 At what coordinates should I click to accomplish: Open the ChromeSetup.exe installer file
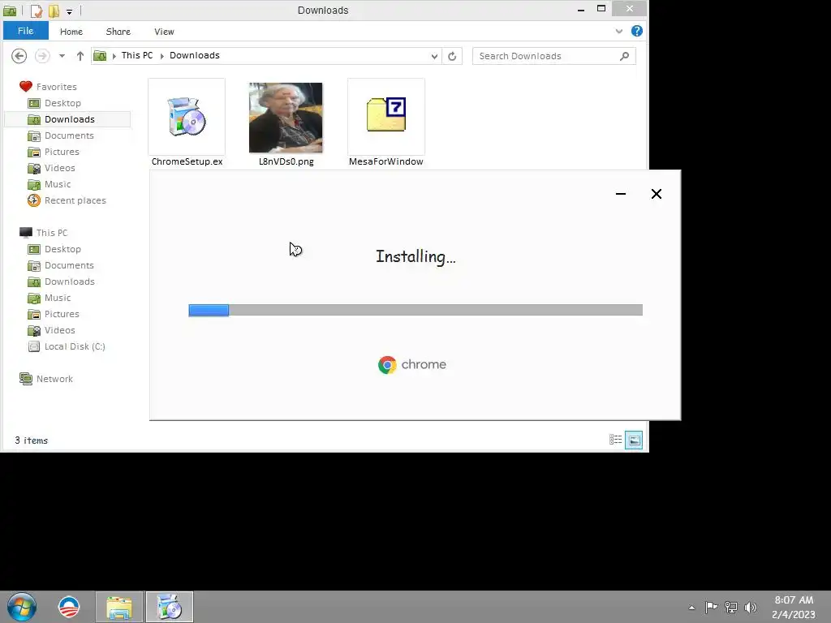point(187,123)
